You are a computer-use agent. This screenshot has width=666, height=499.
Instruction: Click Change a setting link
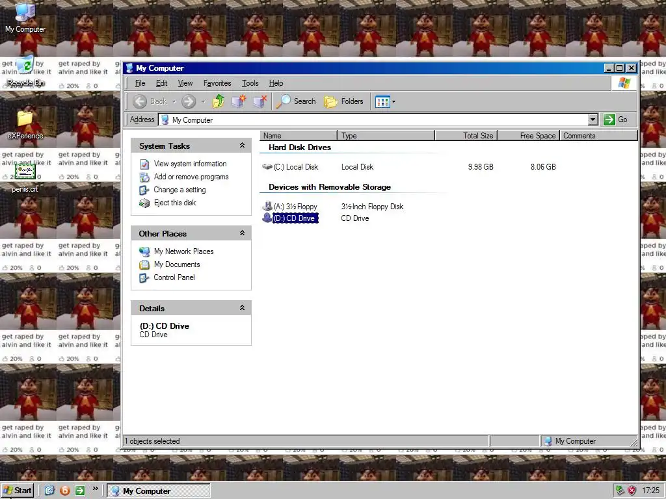coord(180,190)
